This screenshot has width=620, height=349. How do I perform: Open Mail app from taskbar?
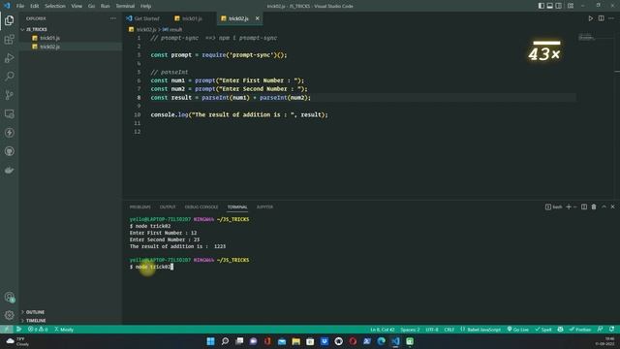282,341
